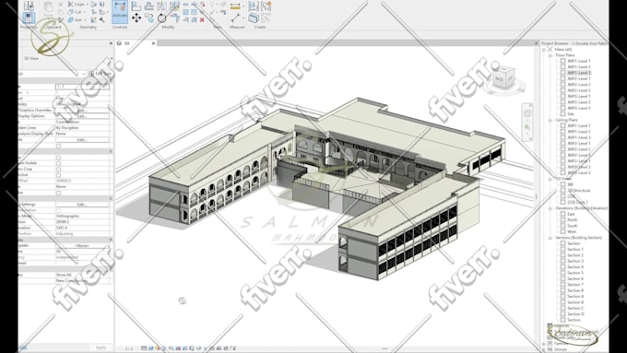Click the Groups node icon in browser
The width and height of the screenshot is (627, 353).
coord(550,349)
